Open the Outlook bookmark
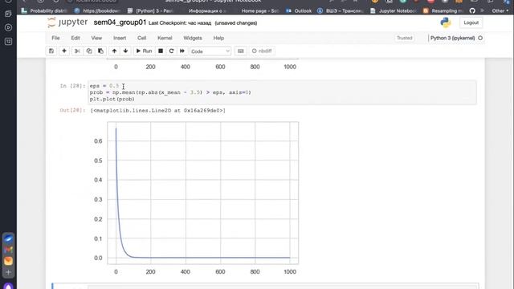This screenshot has width=514, height=289. click(299, 10)
